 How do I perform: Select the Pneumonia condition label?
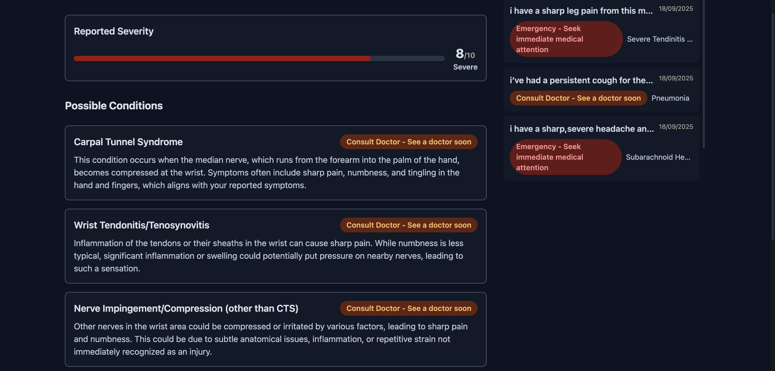click(x=670, y=98)
